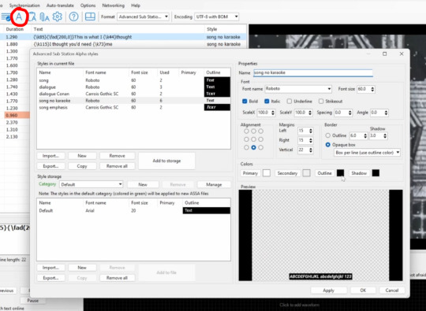Screen dimensions: 426x311
Task: Toggle the Italic checkbox
Action: click(267, 101)
